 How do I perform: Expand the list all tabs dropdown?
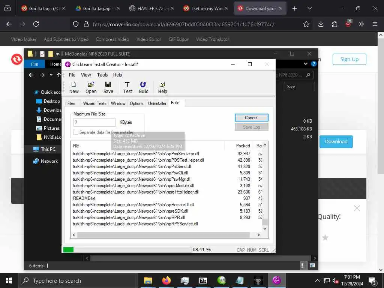pyautogui.click(x=309, y=9)
